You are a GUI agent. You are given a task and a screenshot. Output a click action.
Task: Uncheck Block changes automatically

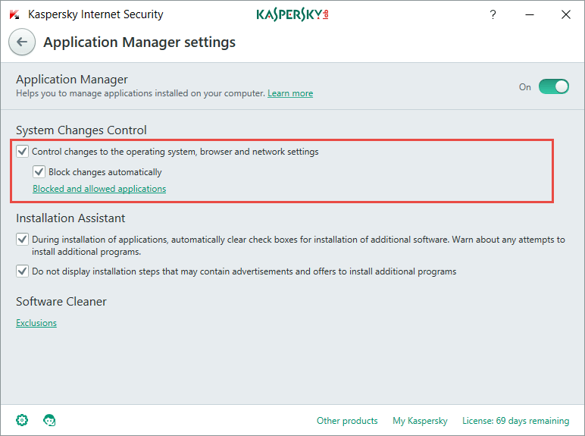[39, 171]
